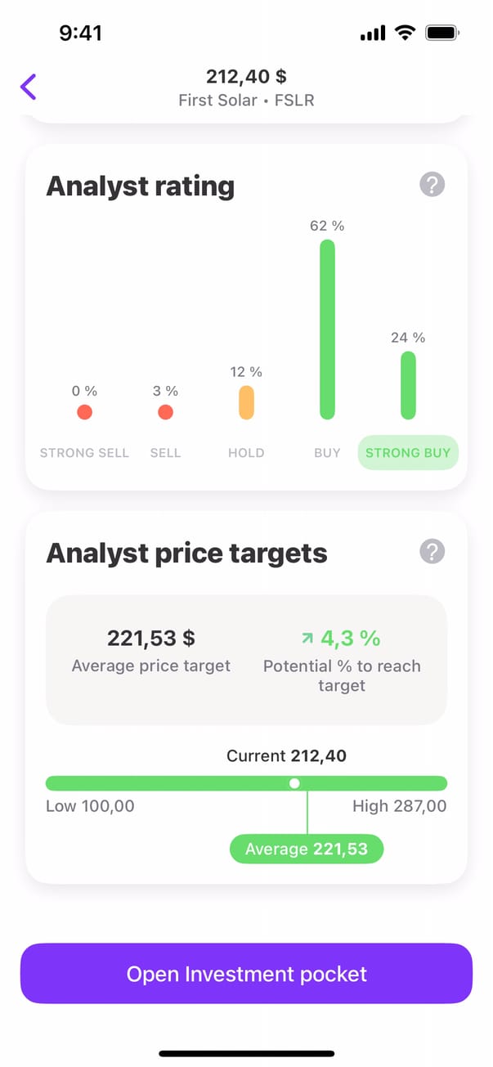Select the BUY rating label
Viewport: 493px width, 1067px height.
tap(327, 453)
